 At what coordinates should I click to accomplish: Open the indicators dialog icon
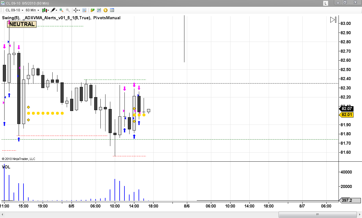[99, 10]
